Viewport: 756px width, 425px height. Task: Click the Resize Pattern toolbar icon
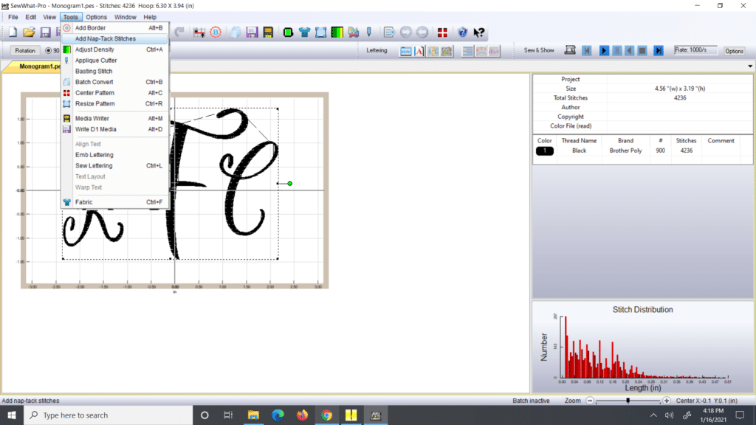(320, 32)
